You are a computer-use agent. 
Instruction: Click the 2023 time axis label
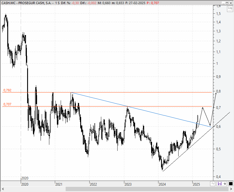(128, 184)
